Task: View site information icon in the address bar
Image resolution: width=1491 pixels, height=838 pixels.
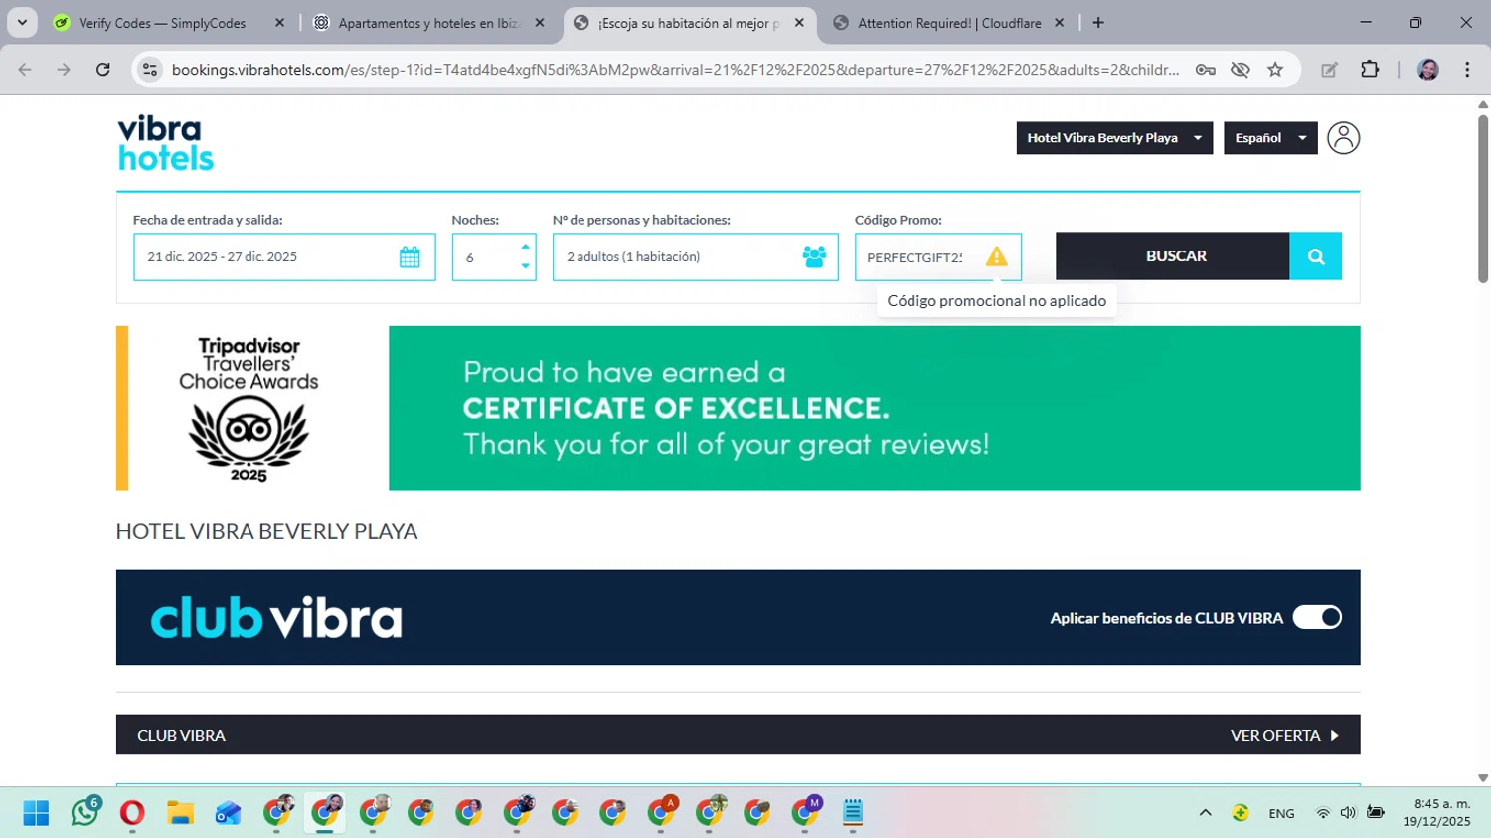Action: point(150,70)
